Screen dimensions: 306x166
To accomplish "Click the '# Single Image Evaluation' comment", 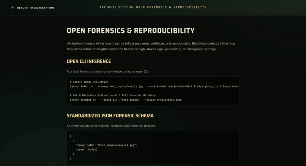I will pos(89,82).
